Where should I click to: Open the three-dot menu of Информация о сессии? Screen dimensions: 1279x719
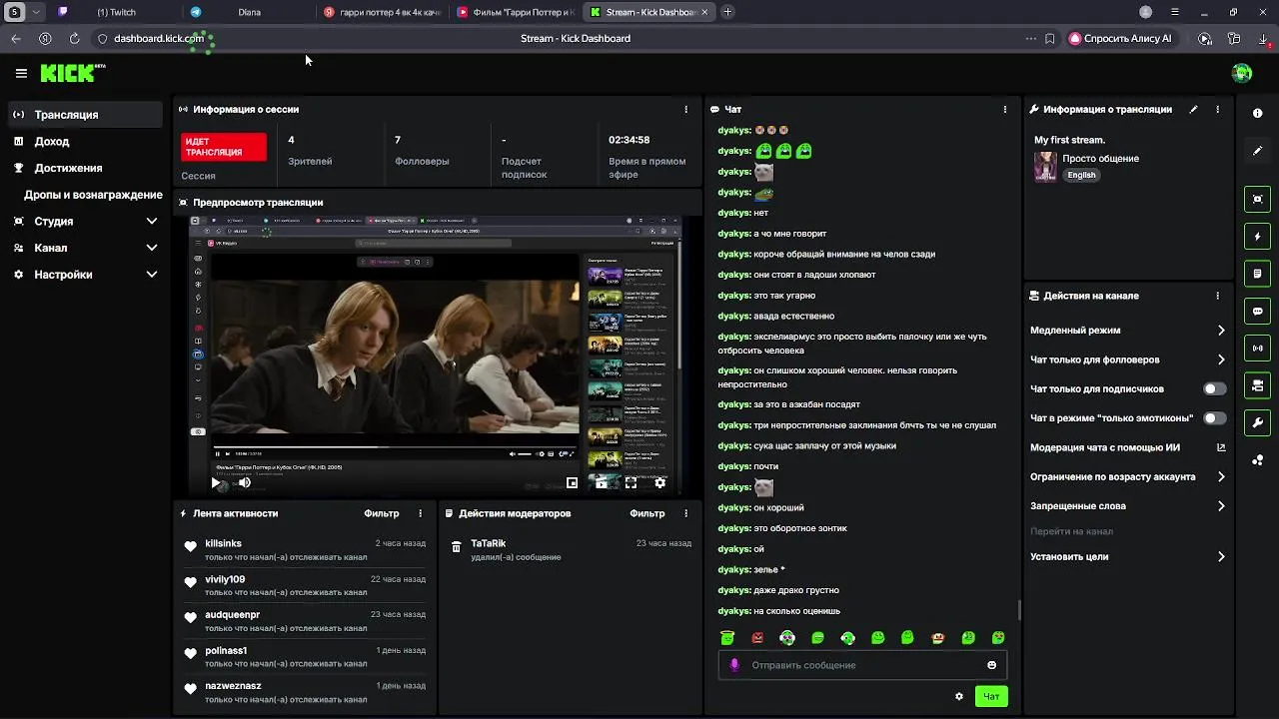(x=685, y=109)
